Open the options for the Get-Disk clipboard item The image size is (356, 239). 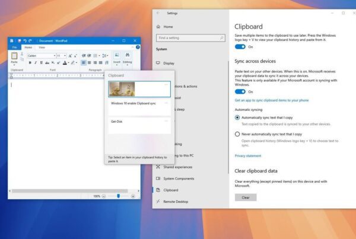click(x=166, y=121)
